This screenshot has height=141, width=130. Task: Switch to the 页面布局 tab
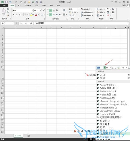click(28, 5)
